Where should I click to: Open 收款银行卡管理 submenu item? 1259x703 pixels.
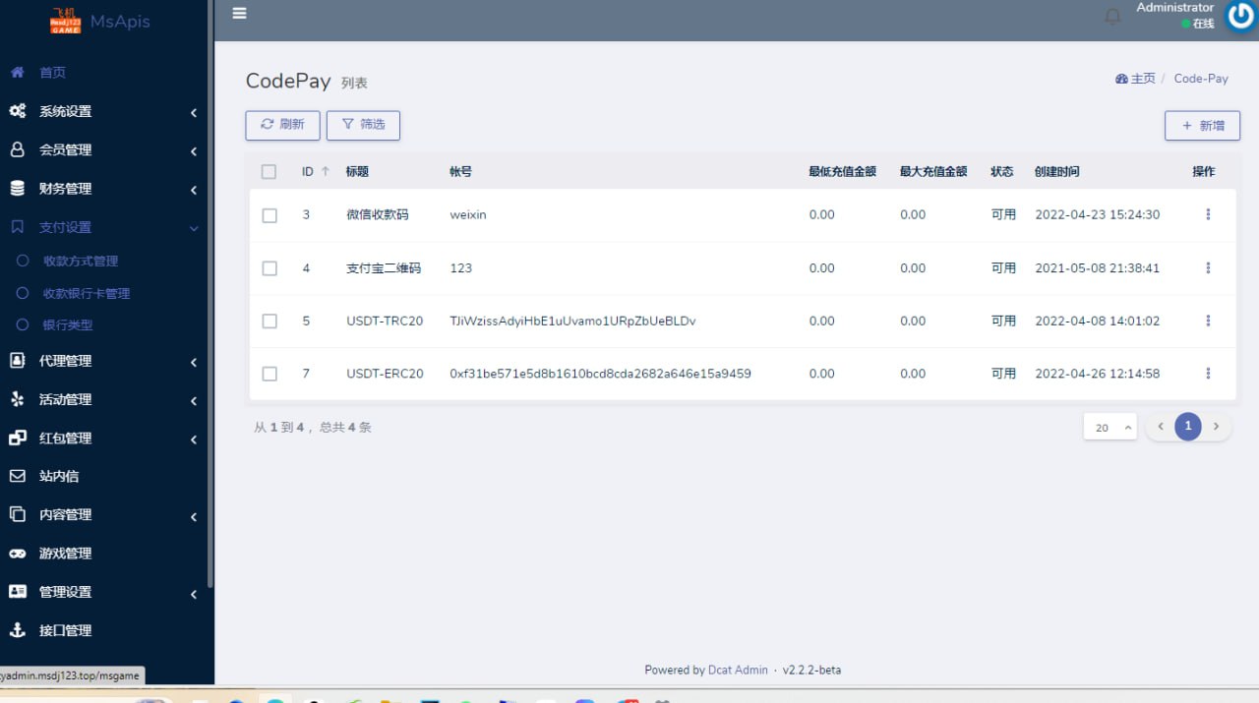(86, 293)
